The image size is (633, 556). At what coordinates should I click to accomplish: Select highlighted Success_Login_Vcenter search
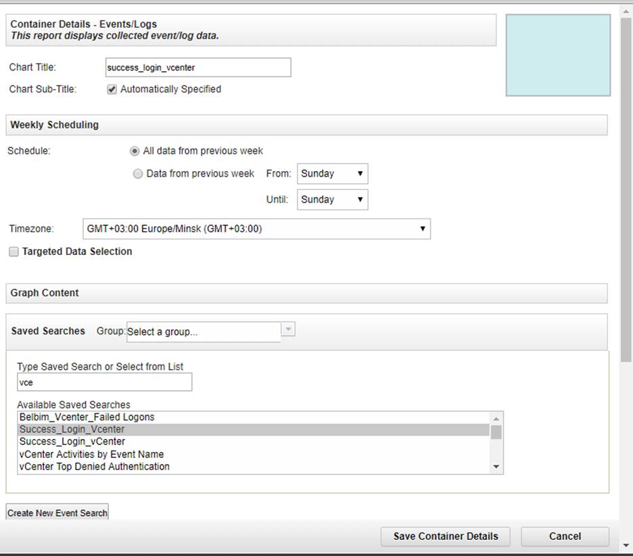point(254,430)
